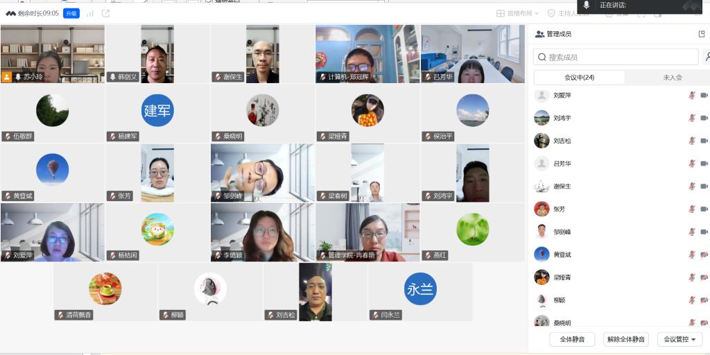Click the muted microphone icon for 刘鸿宇
The height and width of the screenshot is (355, 710).
tap(692, 118)
